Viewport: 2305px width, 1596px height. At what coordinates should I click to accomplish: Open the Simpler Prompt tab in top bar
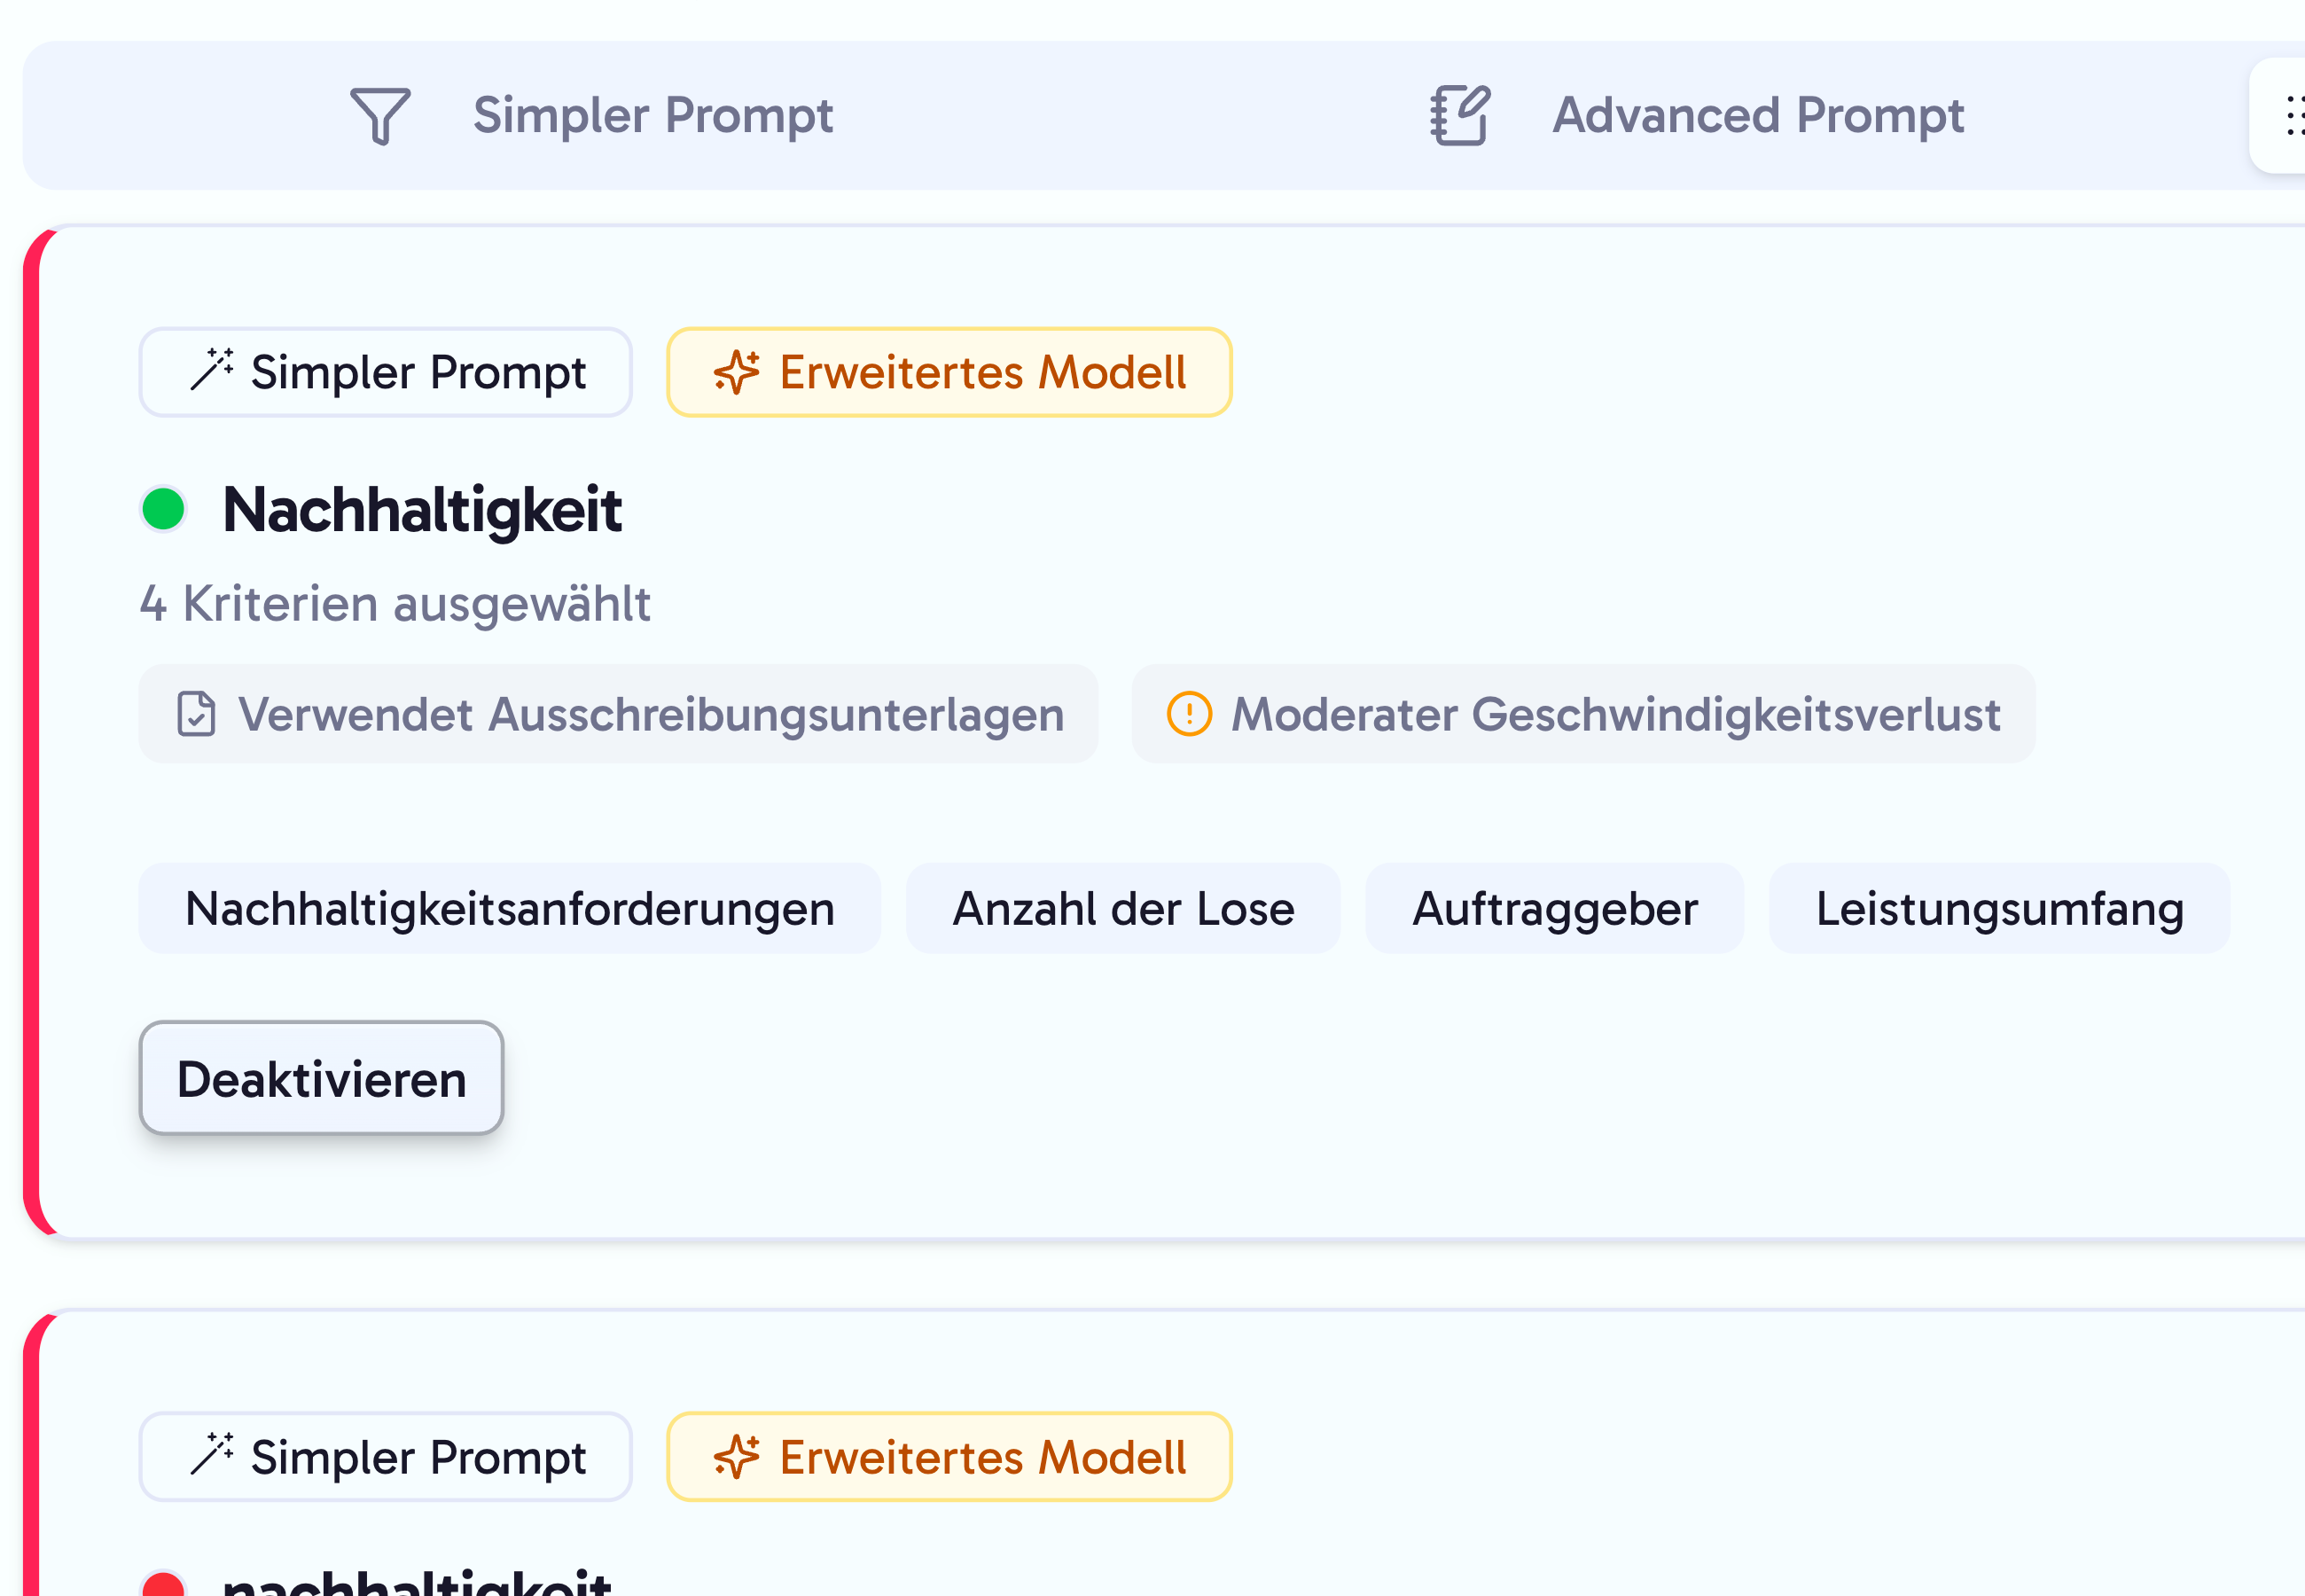pyautogui.click(x=591, y=116)
